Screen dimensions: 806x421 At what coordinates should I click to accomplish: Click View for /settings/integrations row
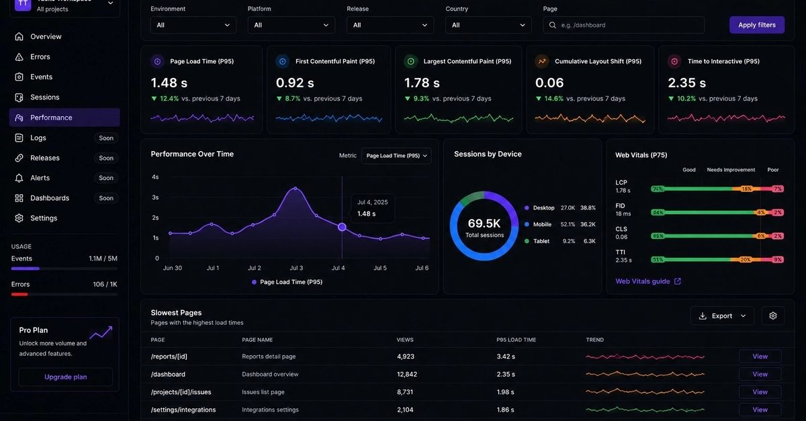[760, 410]
